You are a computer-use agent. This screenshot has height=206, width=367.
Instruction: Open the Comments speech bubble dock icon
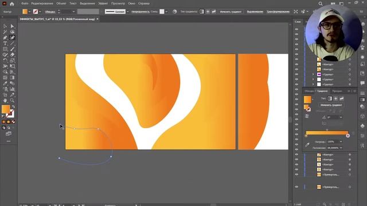point(362,83)
